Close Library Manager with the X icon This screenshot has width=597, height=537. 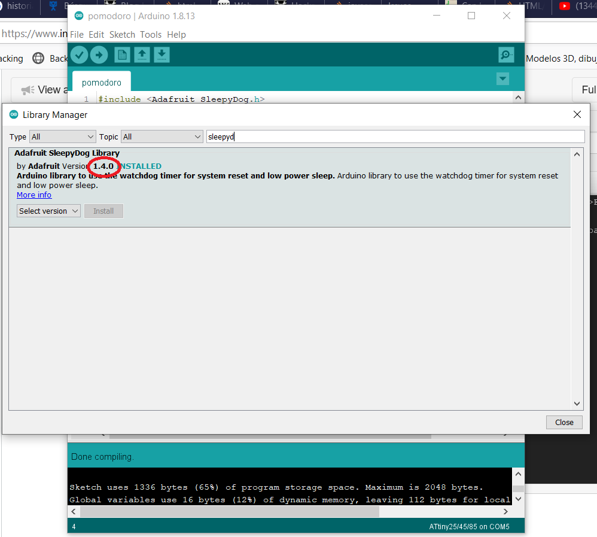click(577, 114)
